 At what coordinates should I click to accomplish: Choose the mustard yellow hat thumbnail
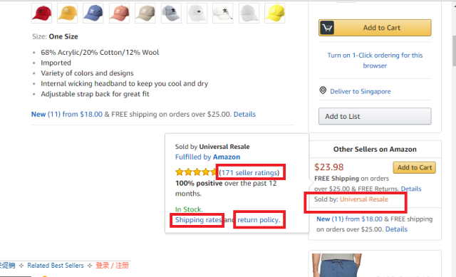68,13
